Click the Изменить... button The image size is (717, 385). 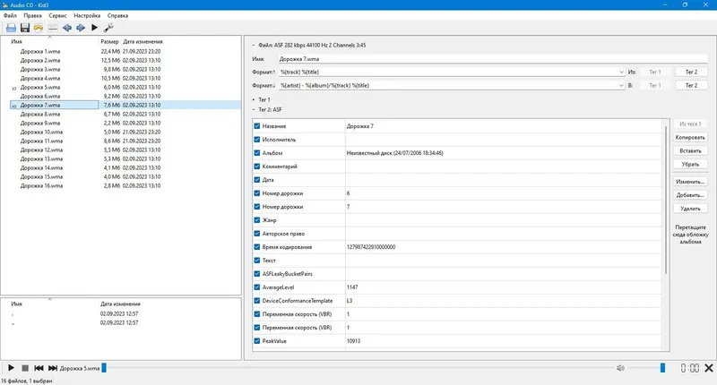(x=690, y=182)
